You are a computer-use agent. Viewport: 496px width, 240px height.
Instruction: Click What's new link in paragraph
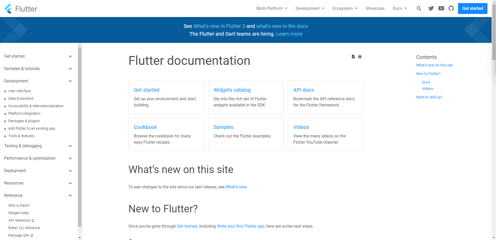(x=236, y=187)
